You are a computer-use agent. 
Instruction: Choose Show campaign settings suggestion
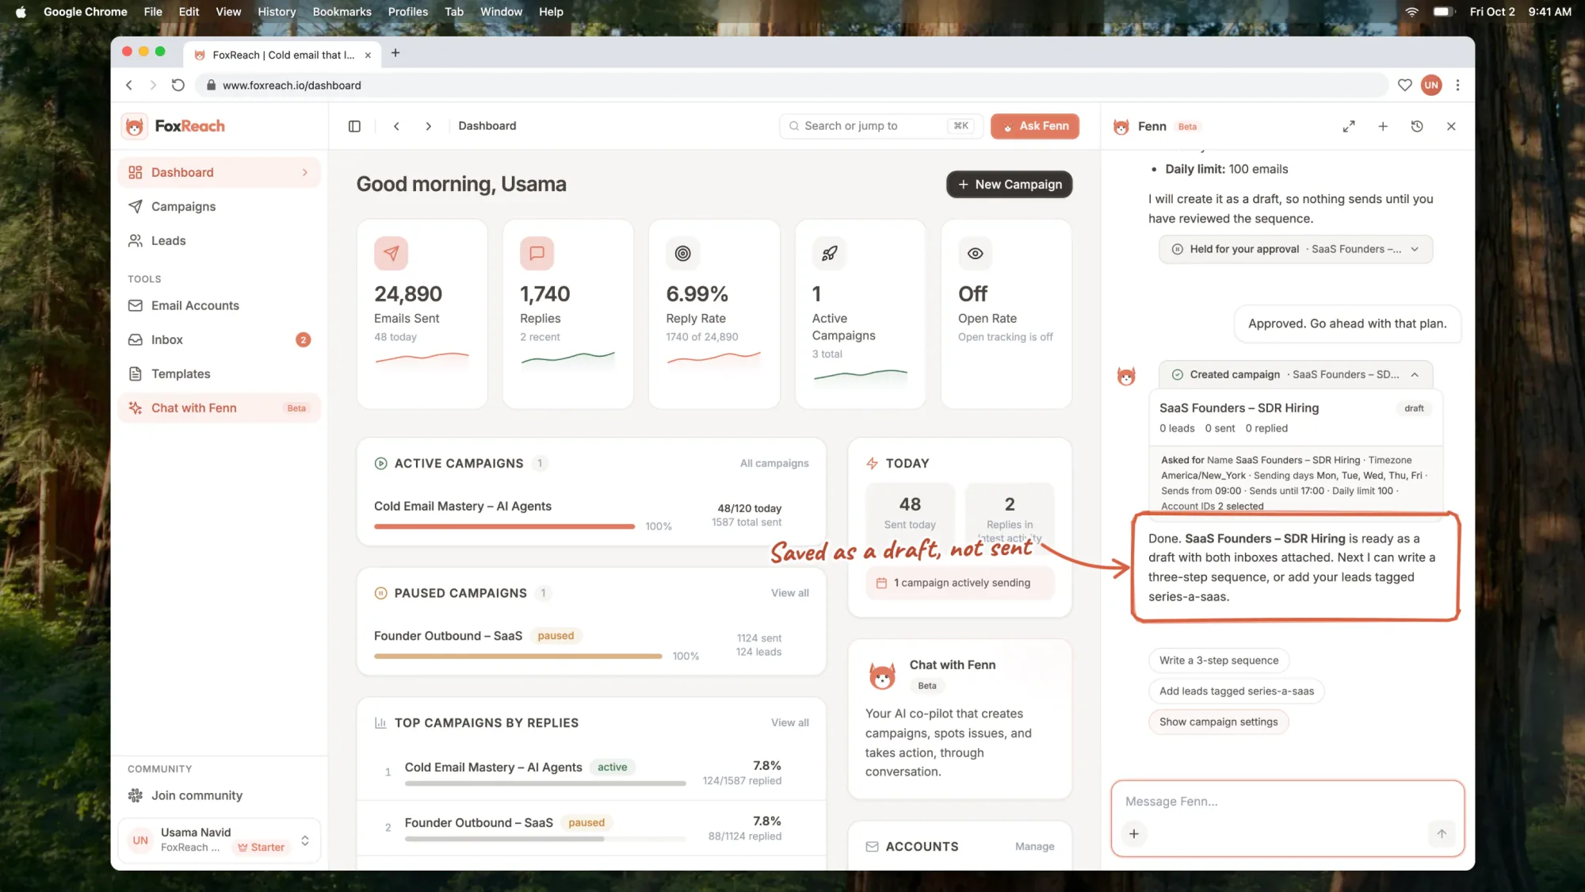pos(1218,722)
